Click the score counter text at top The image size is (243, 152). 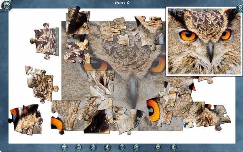[x=122, y=3]
